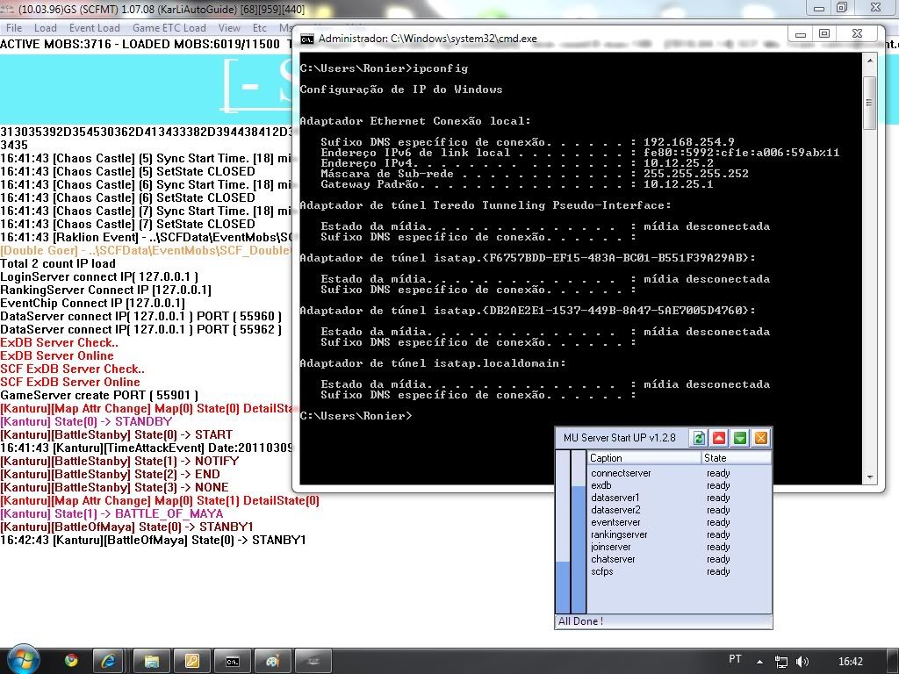Open the File menu in GameServer window

coord(14,28)
